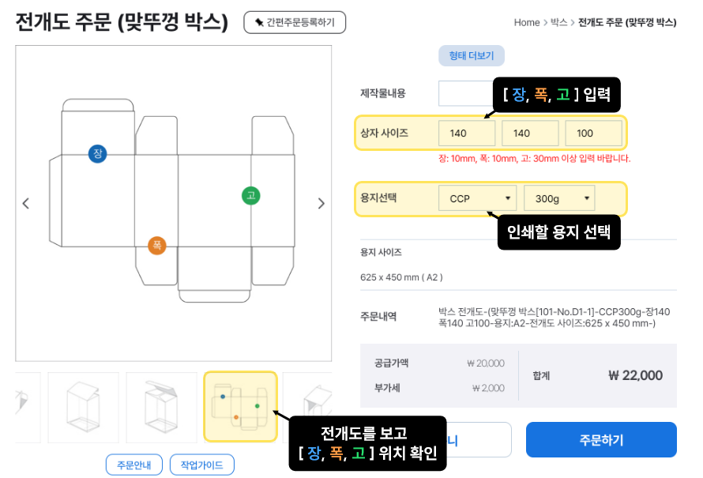Go to Home breadcrumb link
Image resolution: width=703 pixels, height=478 pixels.
pos(526,22)
